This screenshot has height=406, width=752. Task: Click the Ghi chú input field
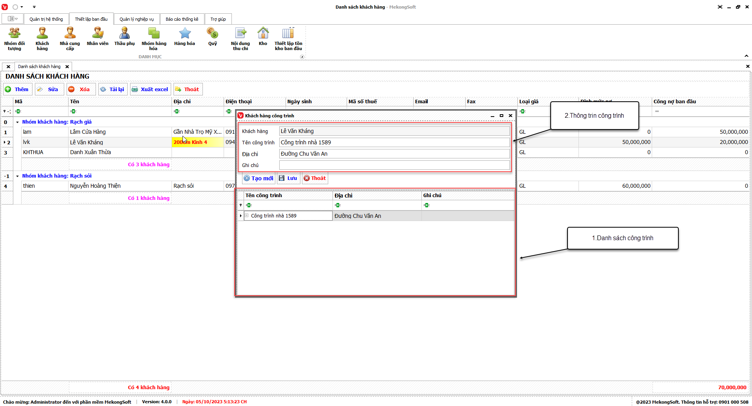[394, 165]
